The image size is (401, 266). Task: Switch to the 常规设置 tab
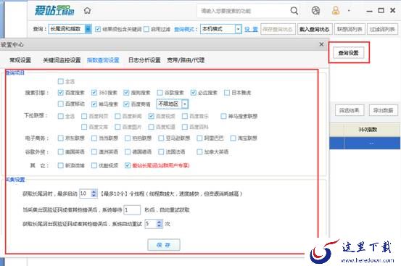pos(20,60)
